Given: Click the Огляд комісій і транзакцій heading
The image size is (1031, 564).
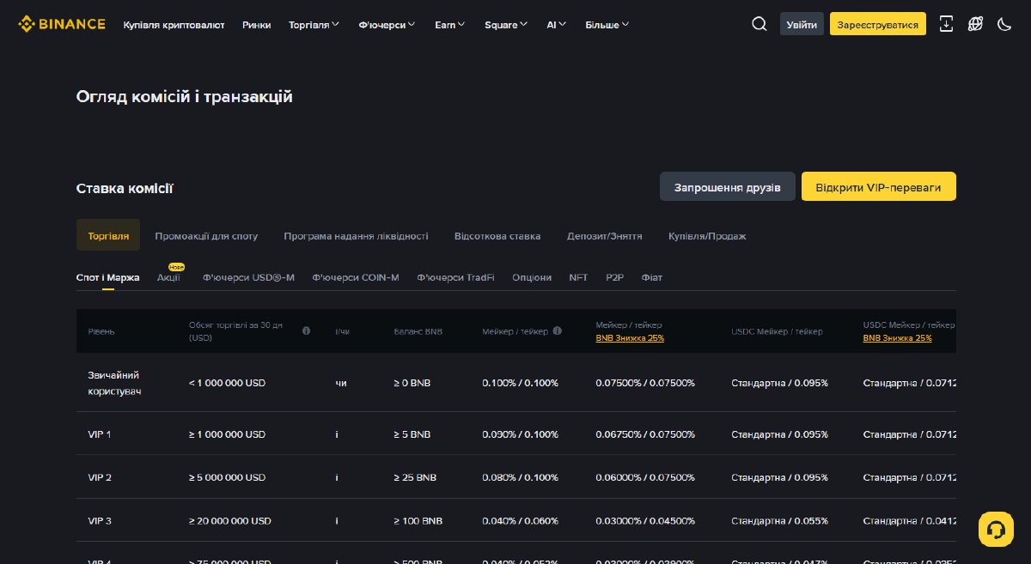Looking at the screenshot, I should tap(185, 97).
